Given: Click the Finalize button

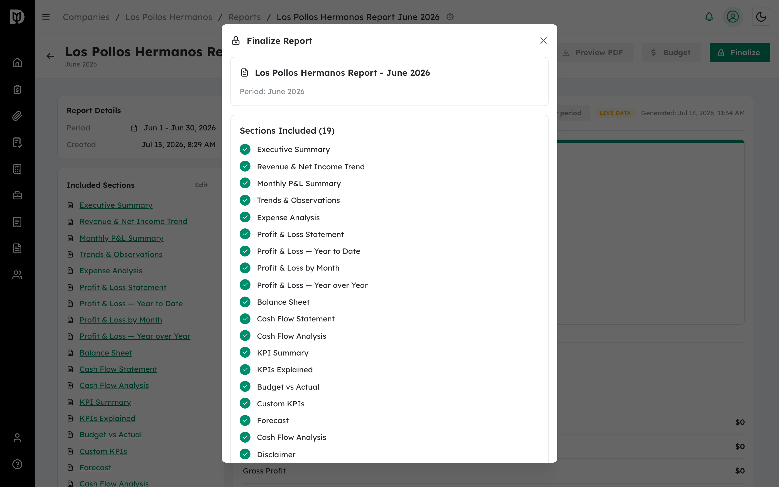Looking at the screenshot, I should pos(740,52).
